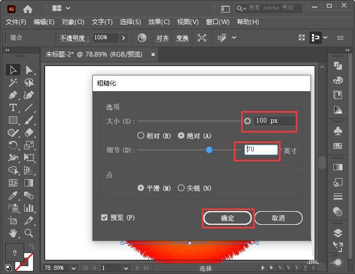Select the Zoom magnifier tool
This screenshot has height=274, width=355.
pos(29,233)
